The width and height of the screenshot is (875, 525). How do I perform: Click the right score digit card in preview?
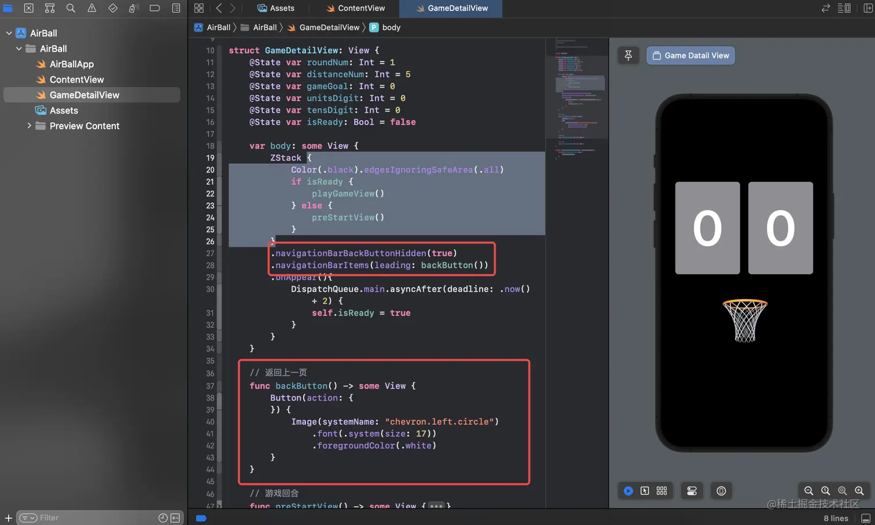click(780, 228)
